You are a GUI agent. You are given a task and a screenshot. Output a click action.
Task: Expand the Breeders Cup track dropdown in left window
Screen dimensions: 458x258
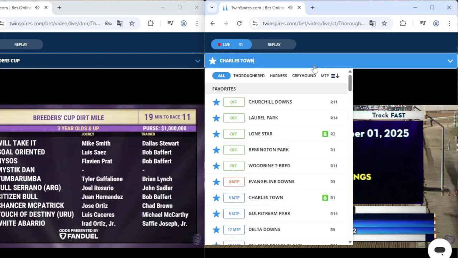[x=197, y=61]
